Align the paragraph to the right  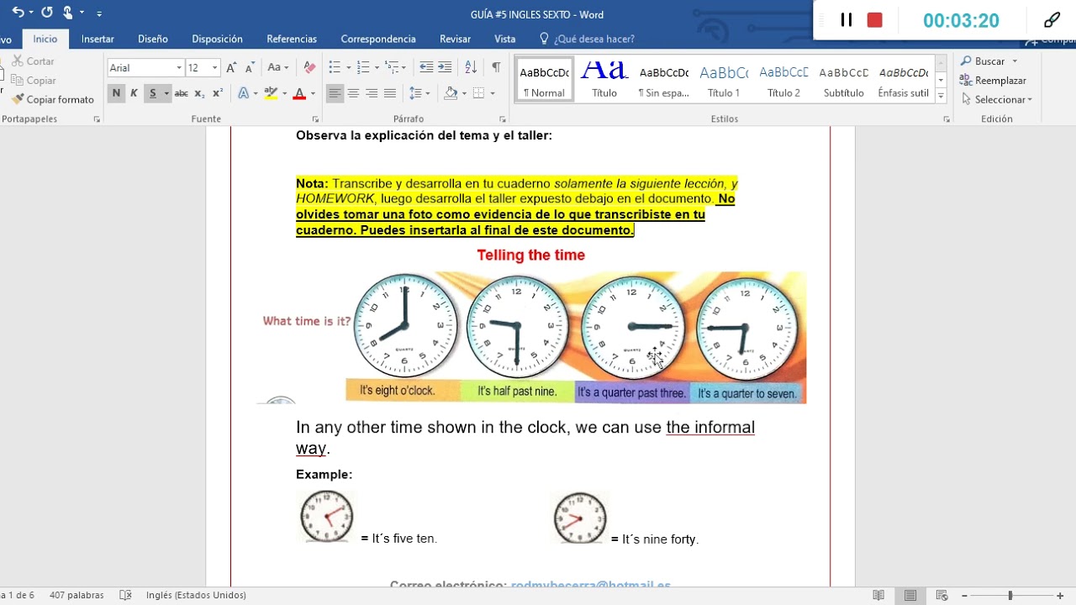point(372,93)
